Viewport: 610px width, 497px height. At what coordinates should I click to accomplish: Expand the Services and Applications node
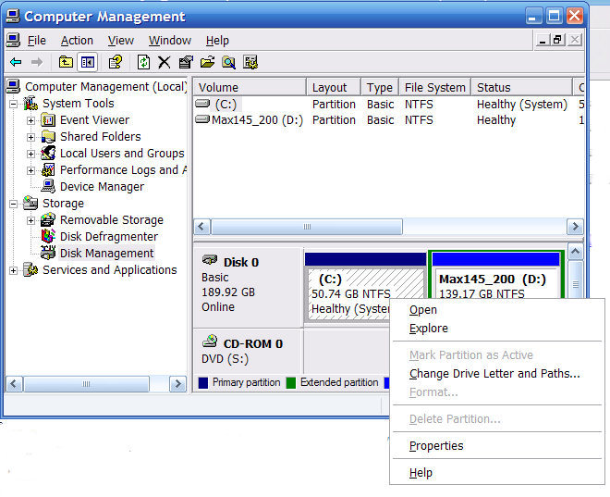pos(14,270)
